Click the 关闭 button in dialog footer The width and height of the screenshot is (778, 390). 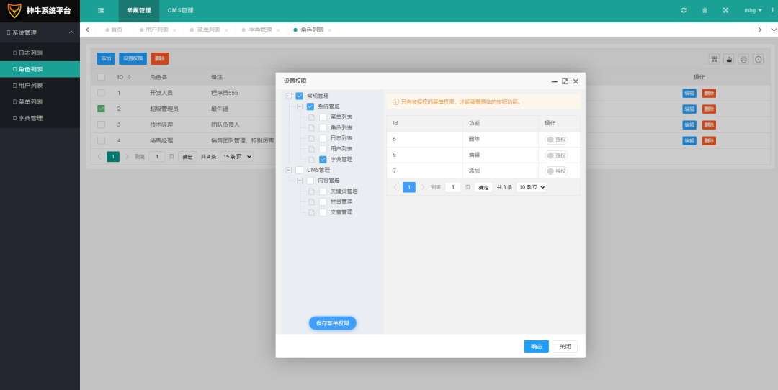565,346
